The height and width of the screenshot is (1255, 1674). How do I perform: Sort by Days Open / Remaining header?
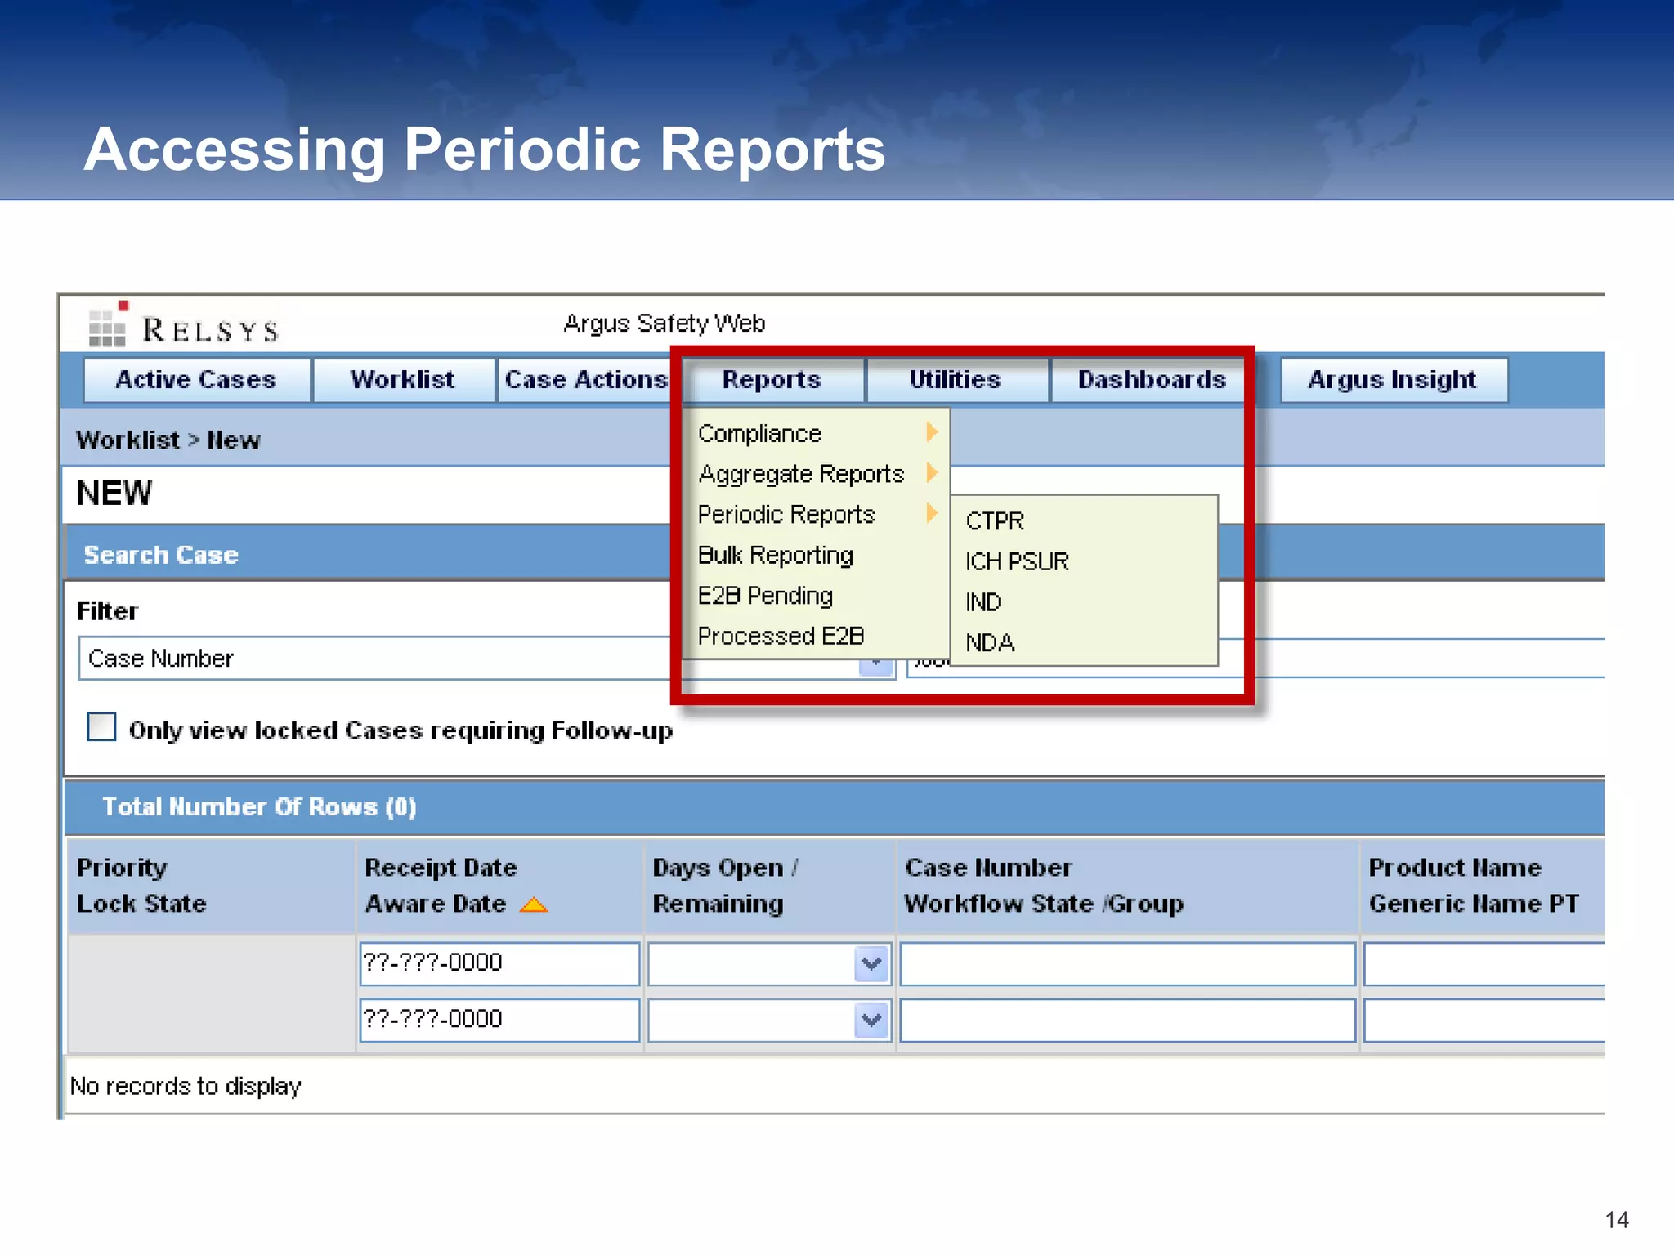726,886
